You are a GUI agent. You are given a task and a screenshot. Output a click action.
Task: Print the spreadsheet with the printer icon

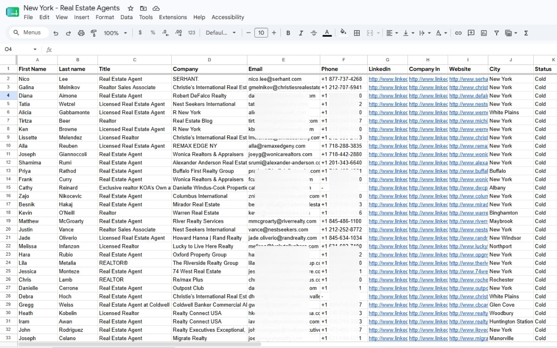pos(81,33)
